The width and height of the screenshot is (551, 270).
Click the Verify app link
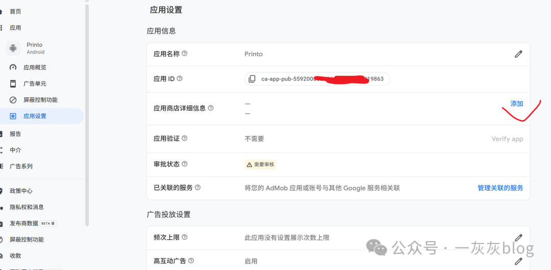click(x=507, y=139)
